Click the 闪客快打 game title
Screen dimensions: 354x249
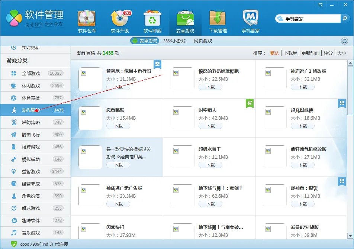(x=115, y=227)
